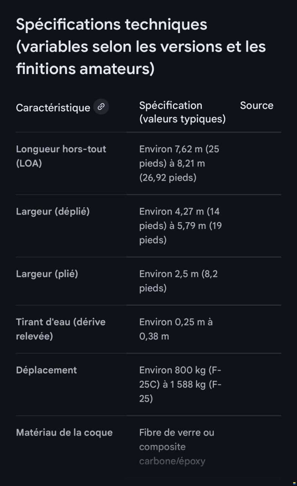
Task: Click the copy link icon beside Caractéristique
Action: pyautogui.click(x=101, y=107)
